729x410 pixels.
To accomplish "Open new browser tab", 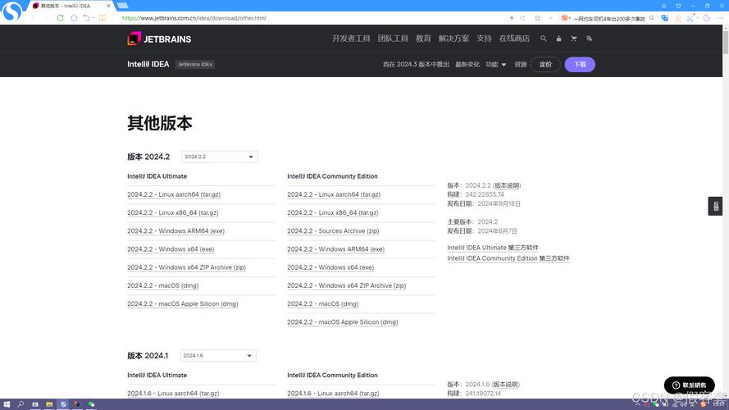I will click(x=122, y=6).
